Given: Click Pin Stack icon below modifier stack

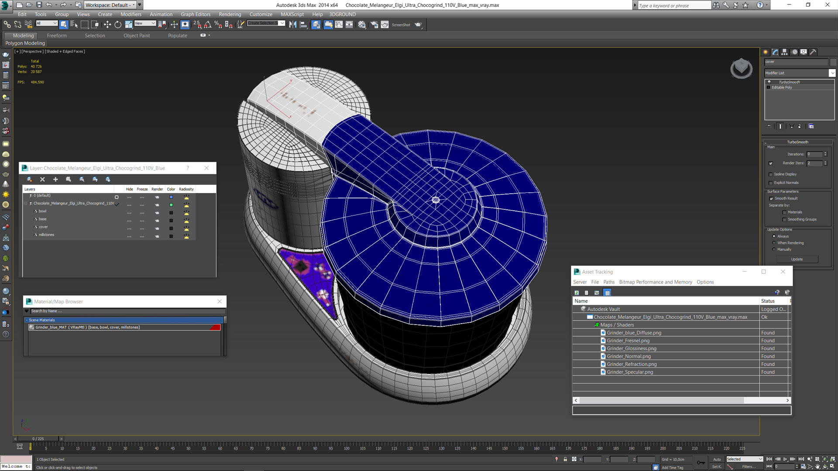Looking at the screenshot, I should [x=769, y=126].
